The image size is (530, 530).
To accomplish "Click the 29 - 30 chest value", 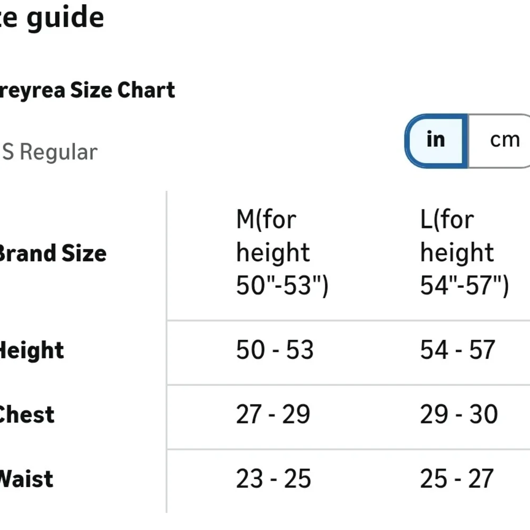I will pyautogui.click(x=459, y=414).
